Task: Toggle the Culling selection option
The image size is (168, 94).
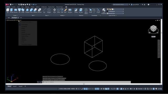Action: 76,10
